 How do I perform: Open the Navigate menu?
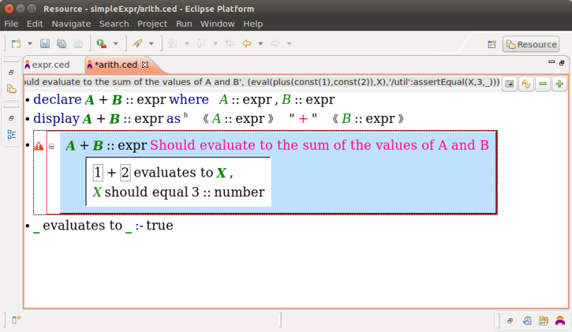click(x=71, y=23)
